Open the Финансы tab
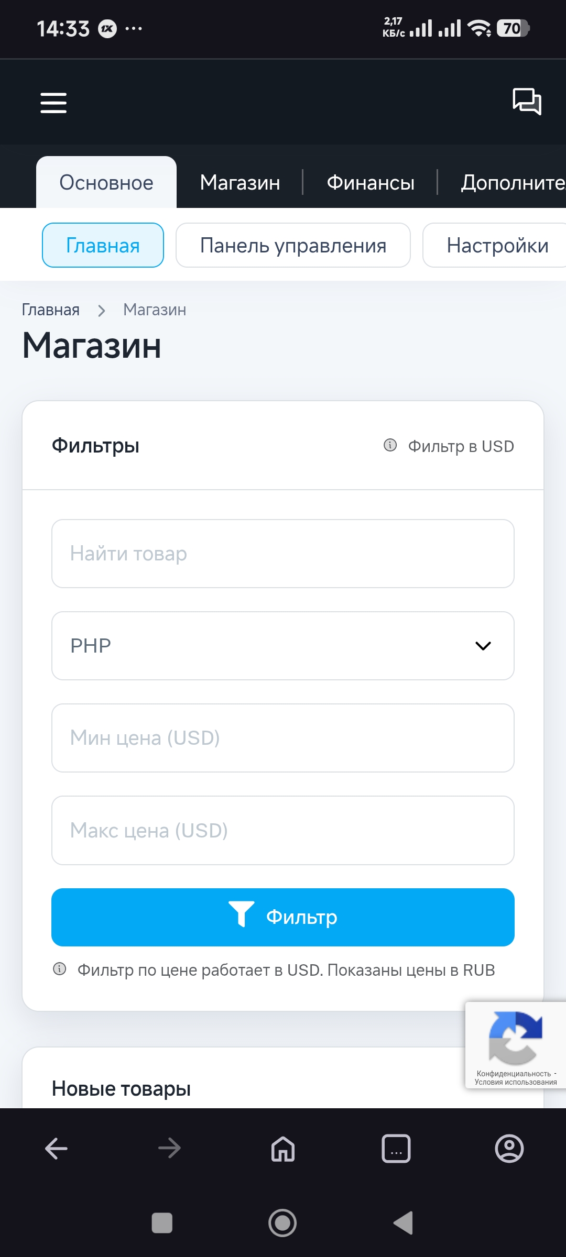This screenshot has height=1257, width=566. click(x=371, y=183)
